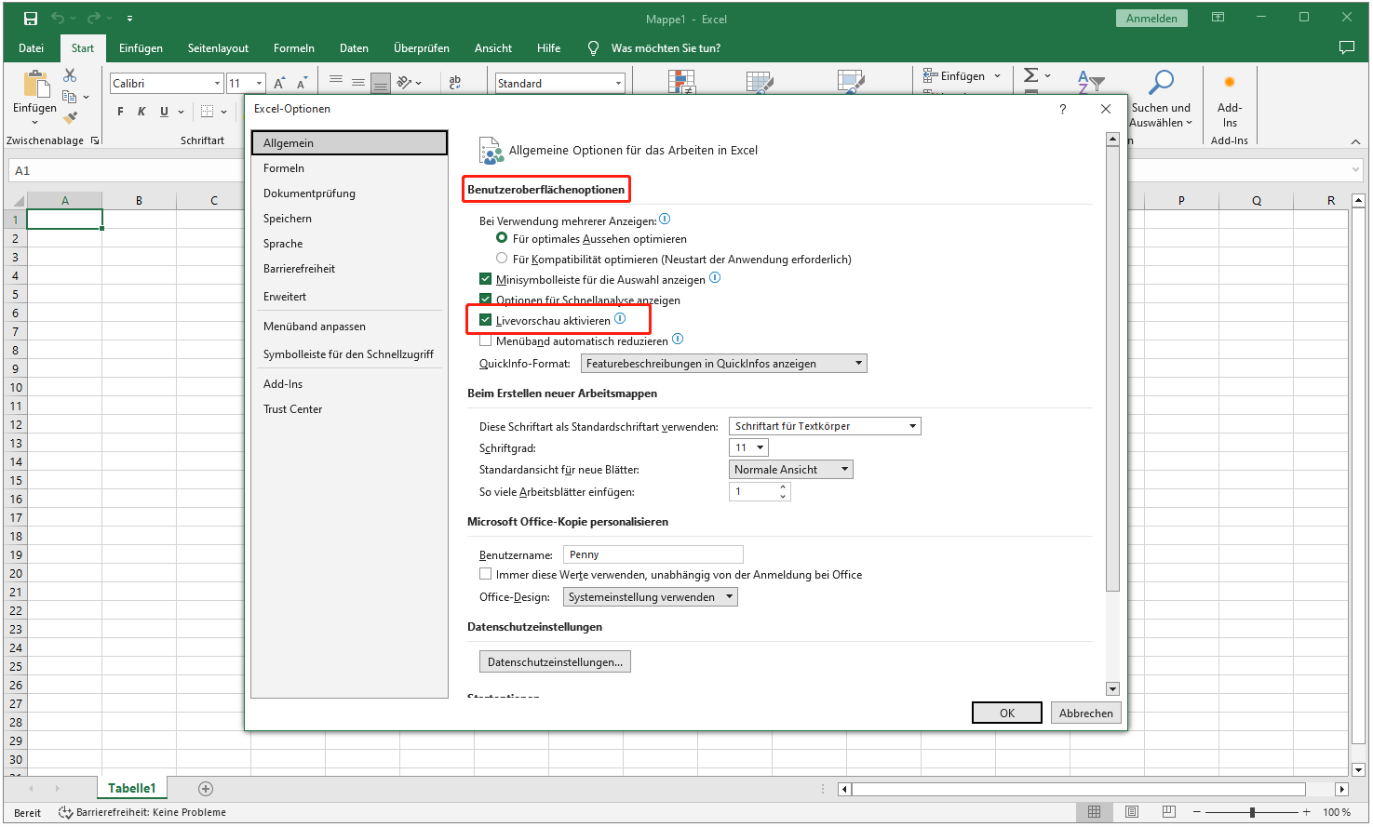1373x827 pixels.
Task: Click the bottom align icon
Action: point(380,84)
